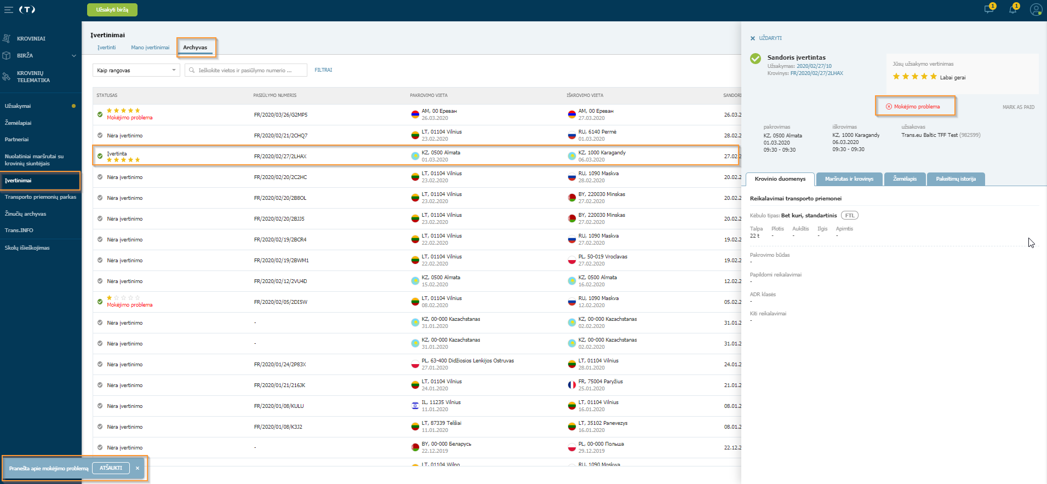Open the Krovinio duomenys tab

coord(780,179)
